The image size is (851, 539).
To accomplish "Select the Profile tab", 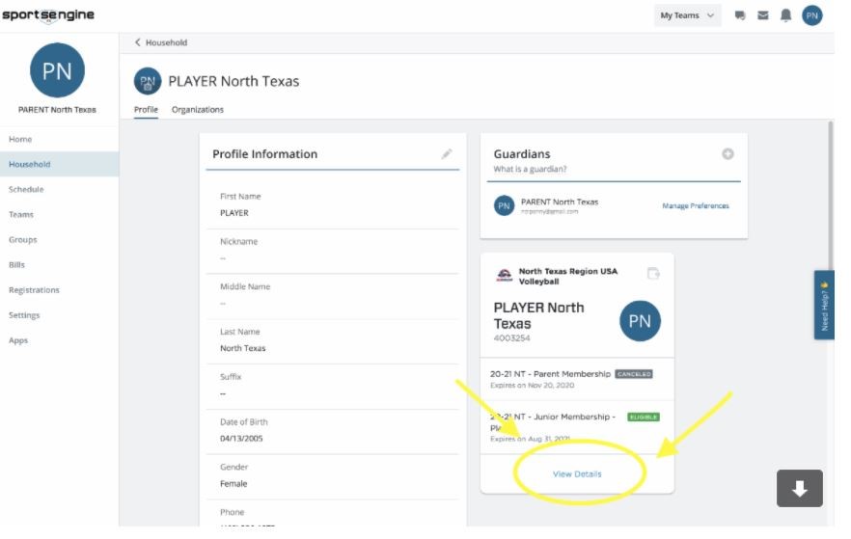I will point(146,110).
